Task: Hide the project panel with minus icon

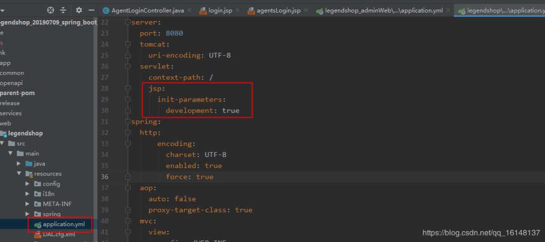Action: tap(91, 11)
